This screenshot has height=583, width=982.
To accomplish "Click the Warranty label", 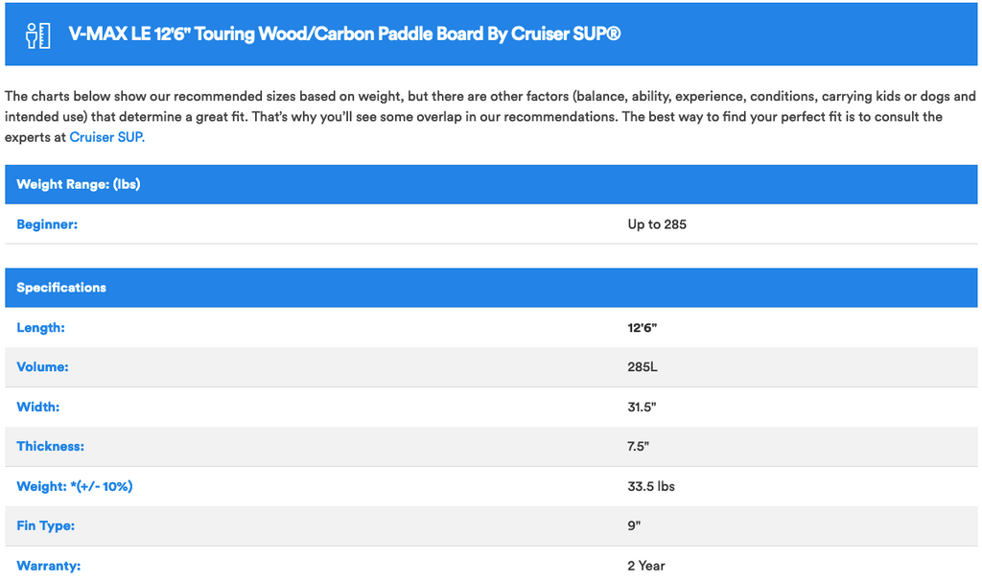I will (x=48, y=566).
